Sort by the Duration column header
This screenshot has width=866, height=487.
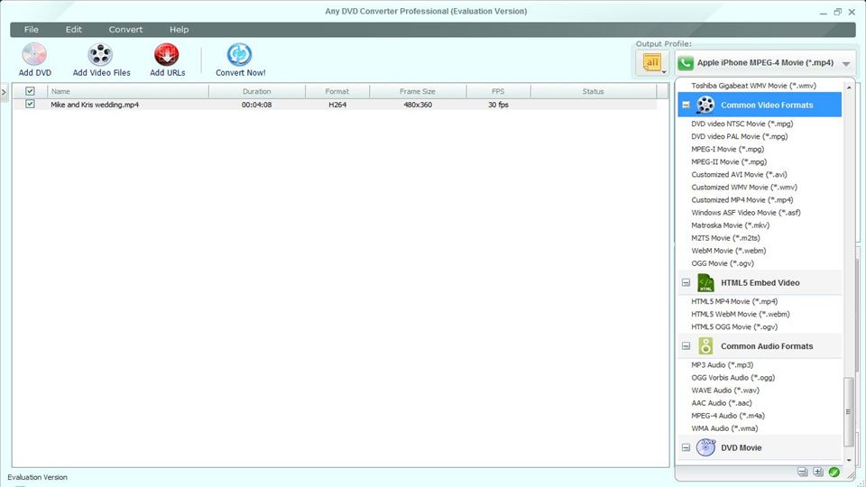[x=257, y=91]
